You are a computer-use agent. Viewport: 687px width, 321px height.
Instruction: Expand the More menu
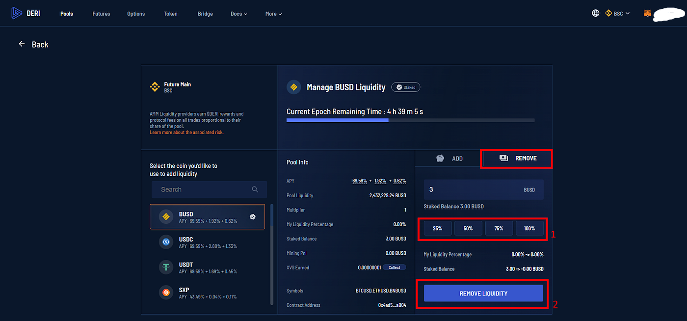[x=273, y=14]
